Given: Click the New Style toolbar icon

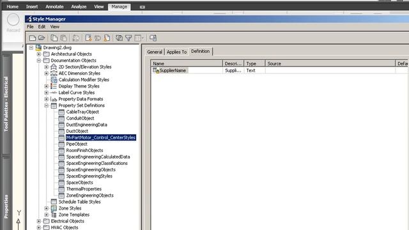Looking at the screenshot, I should (x=88, y=38).
